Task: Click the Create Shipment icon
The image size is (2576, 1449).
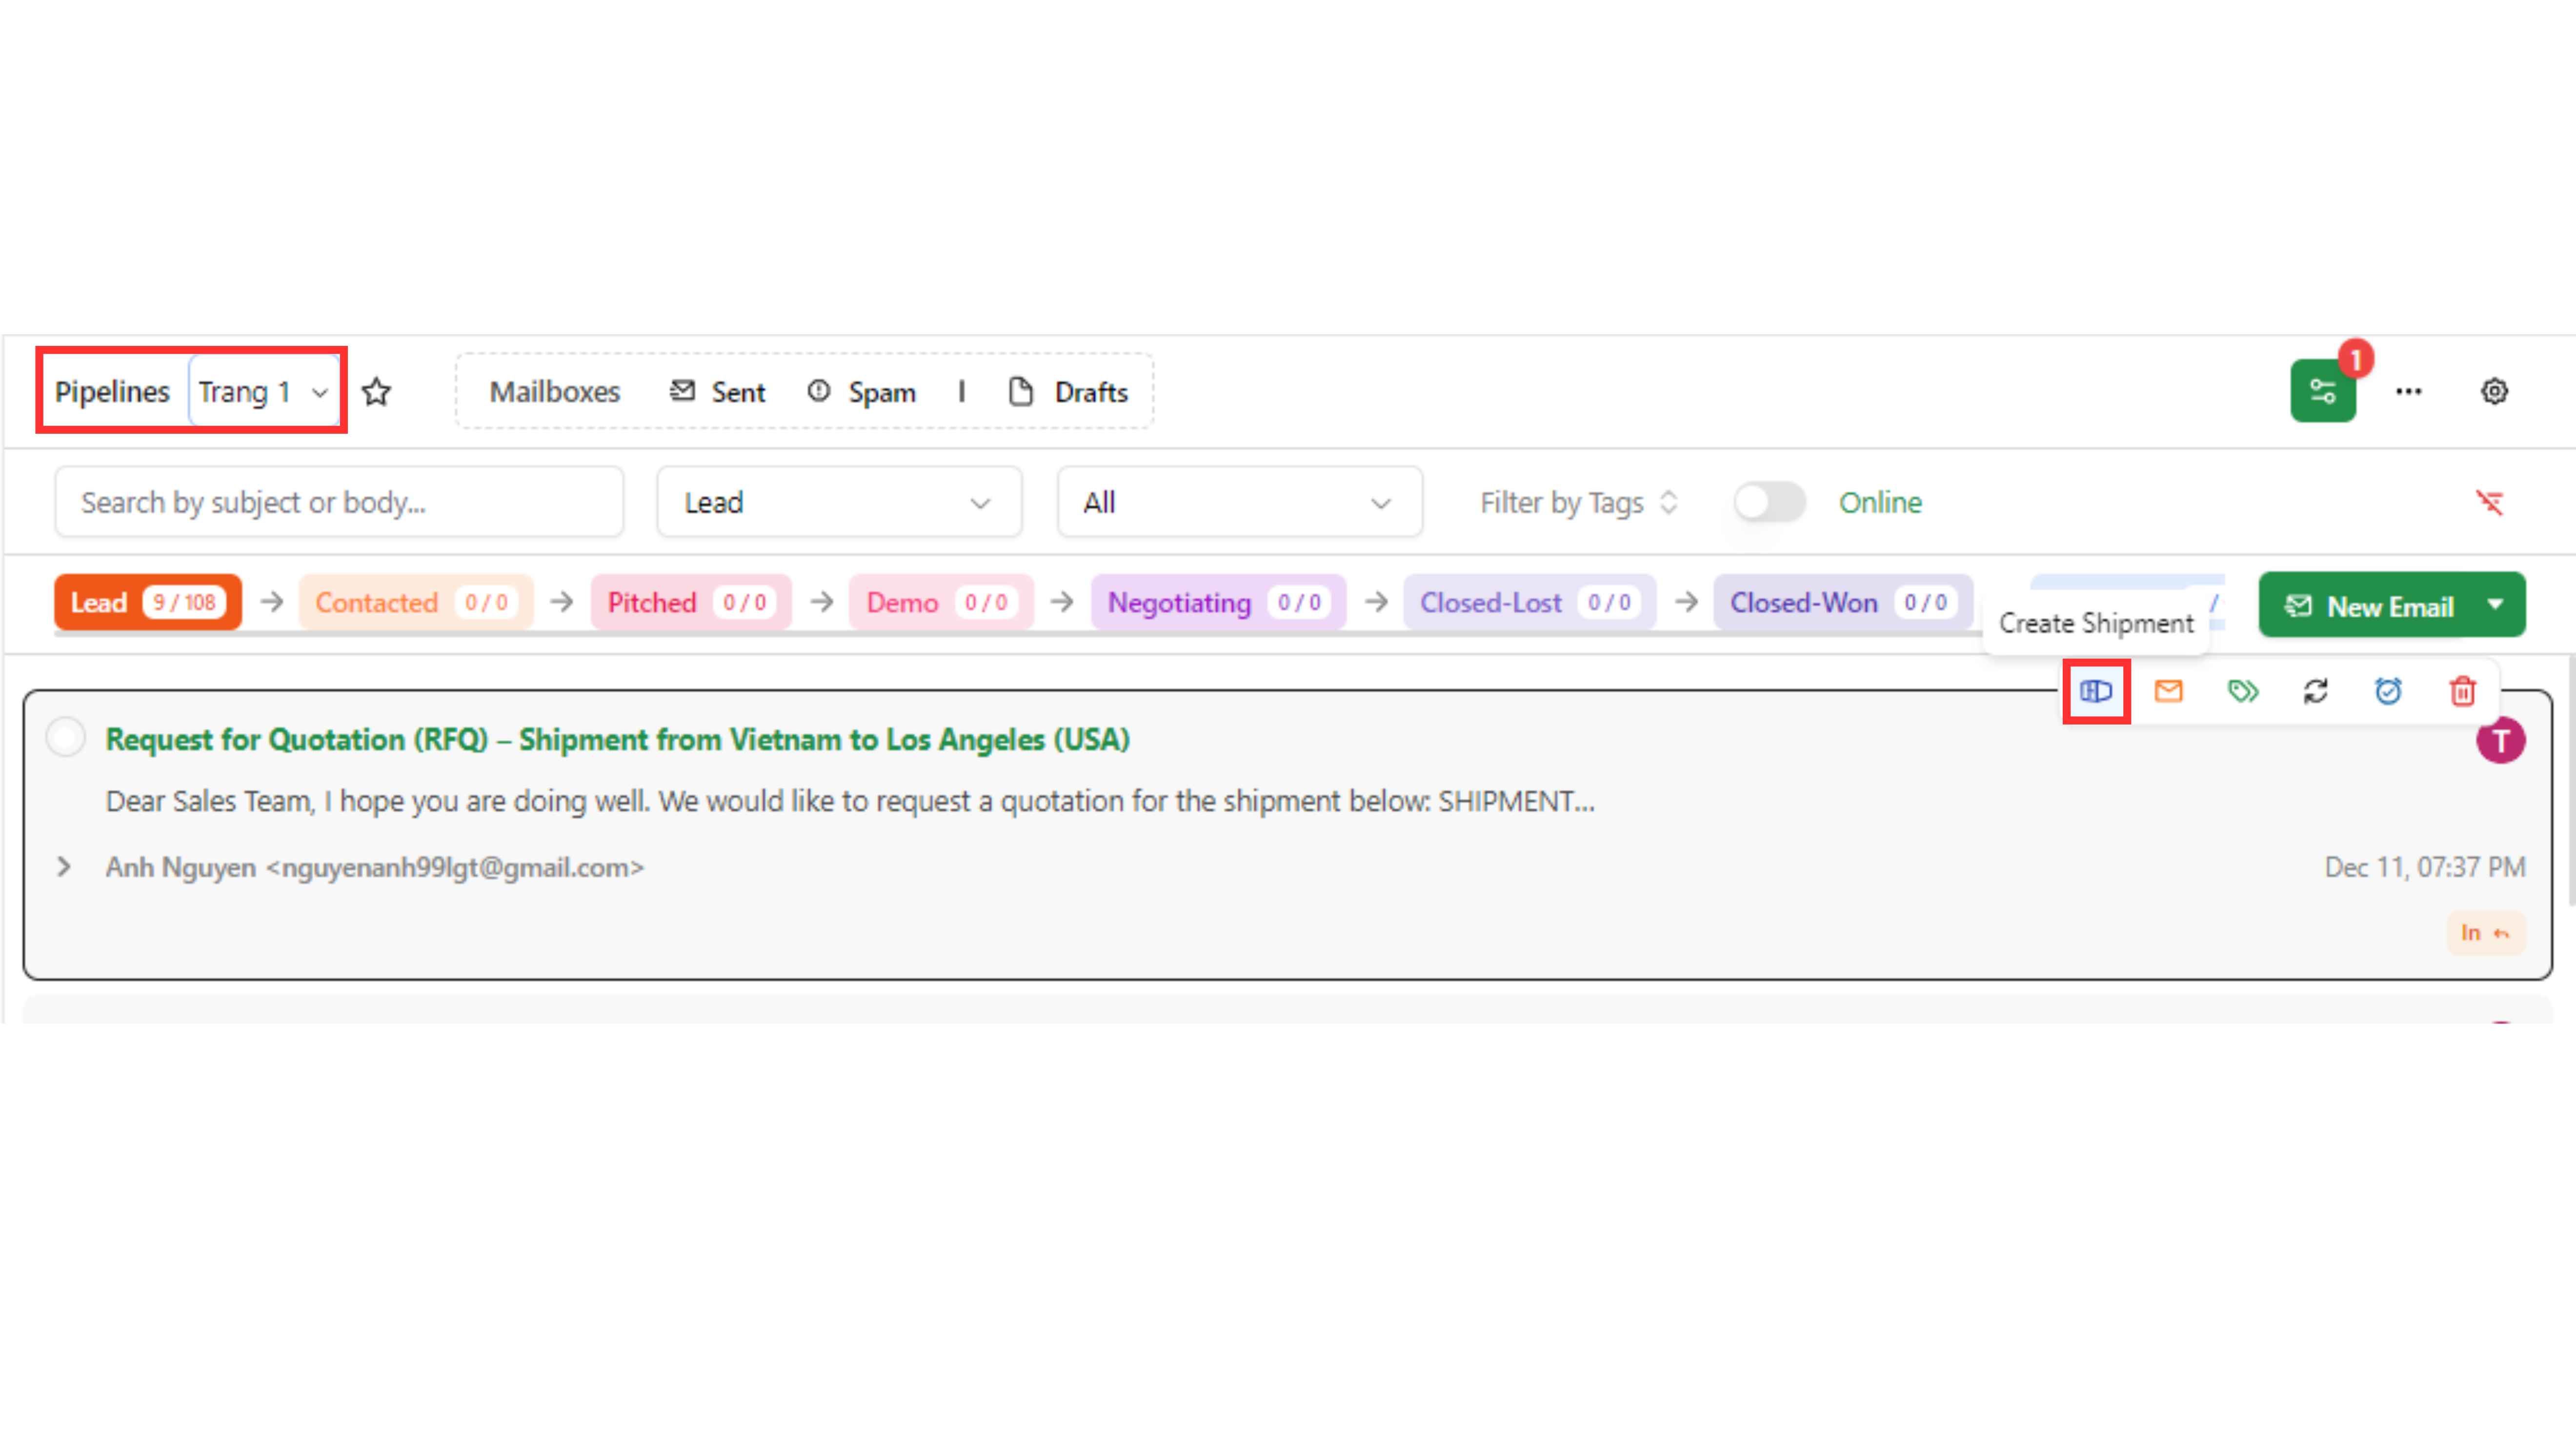Action: (2095, 691)
